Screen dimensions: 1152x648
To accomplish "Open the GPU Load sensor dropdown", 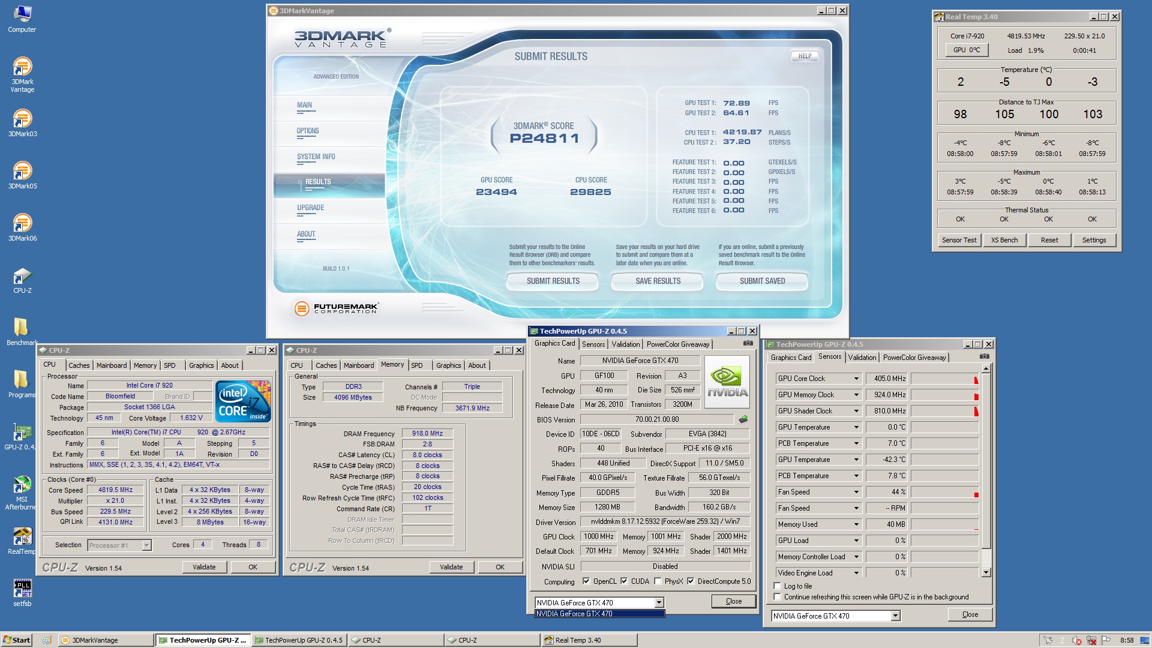I will 856,541.
